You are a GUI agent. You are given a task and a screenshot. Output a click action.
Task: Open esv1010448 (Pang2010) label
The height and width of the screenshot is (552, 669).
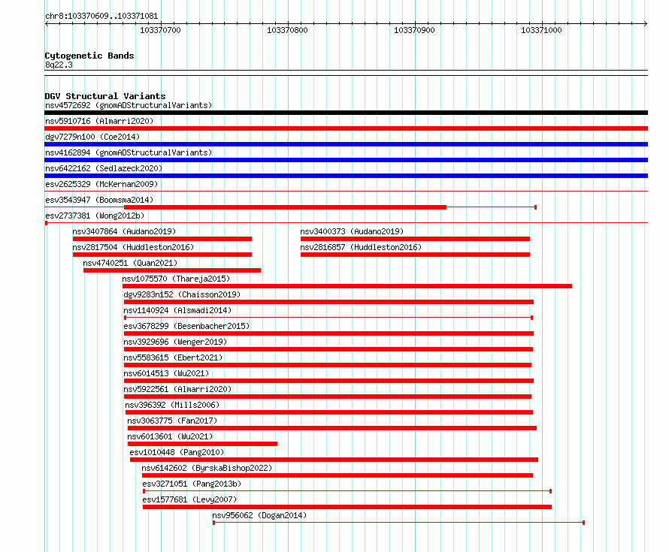[177, 452]
